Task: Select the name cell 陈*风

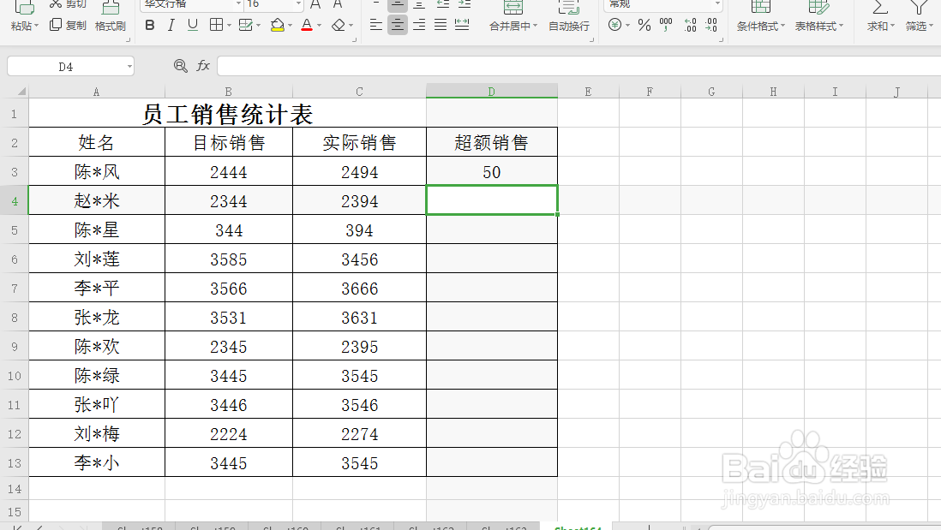Action: tap(97, 172)
